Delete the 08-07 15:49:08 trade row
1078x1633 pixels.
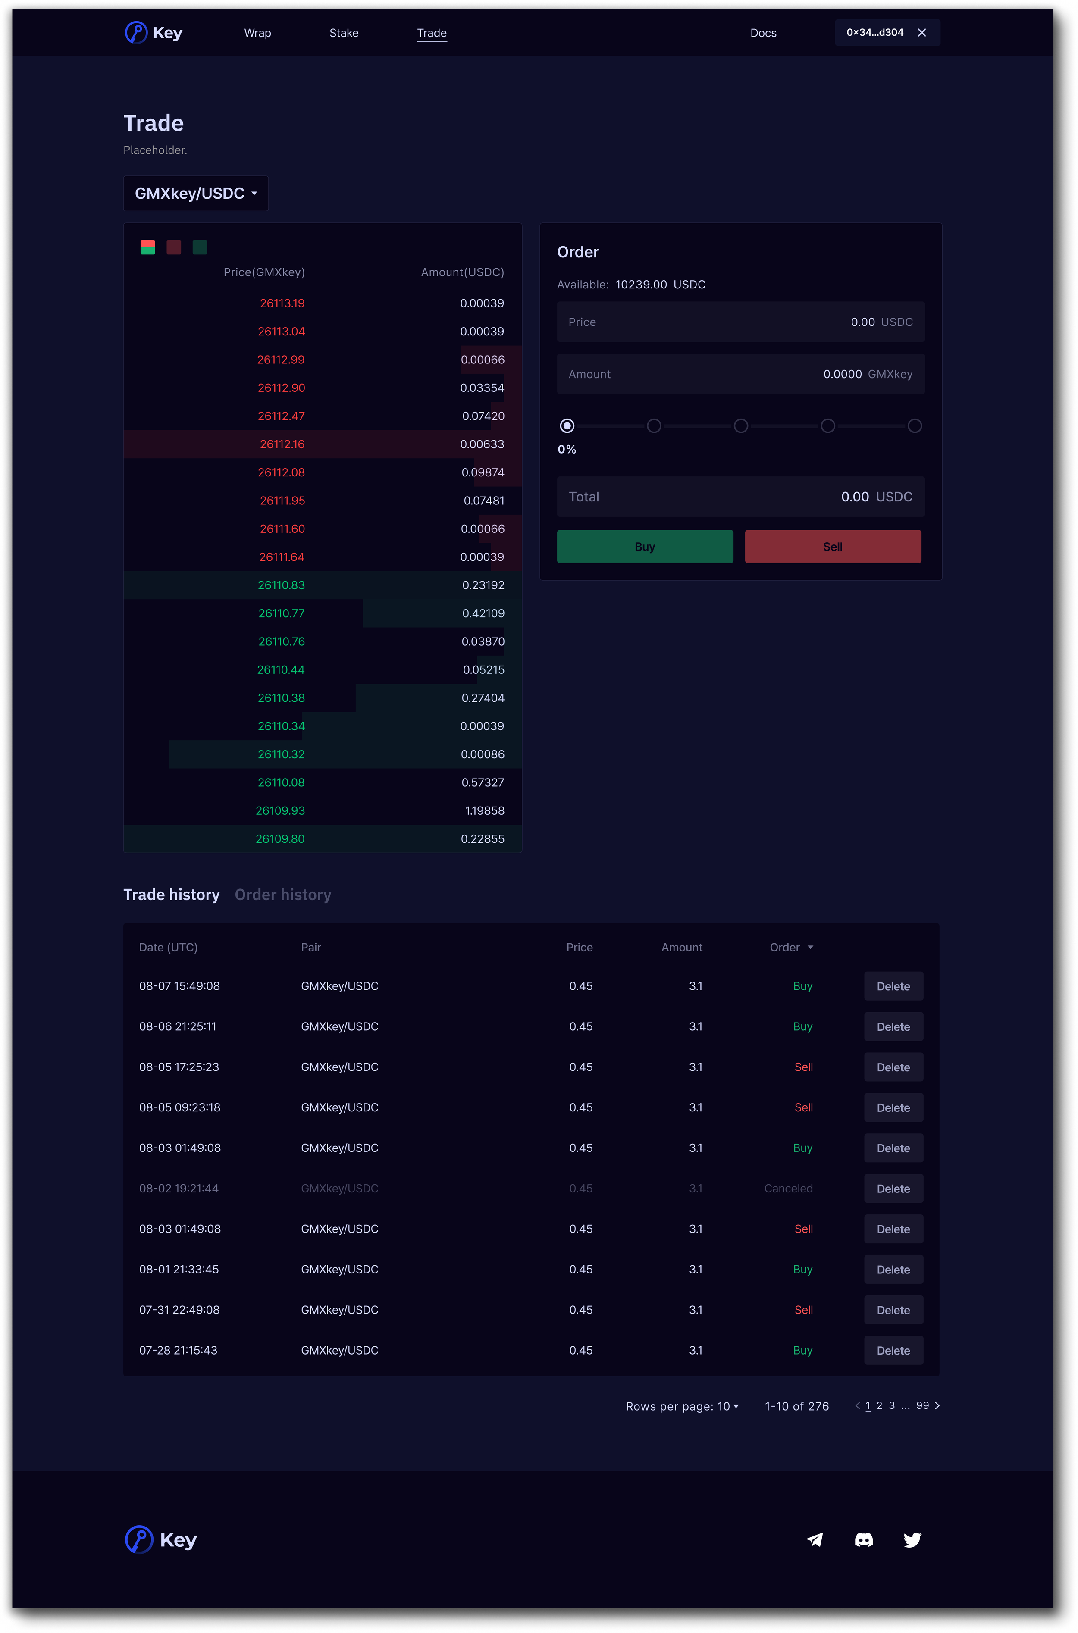[893, 986]
